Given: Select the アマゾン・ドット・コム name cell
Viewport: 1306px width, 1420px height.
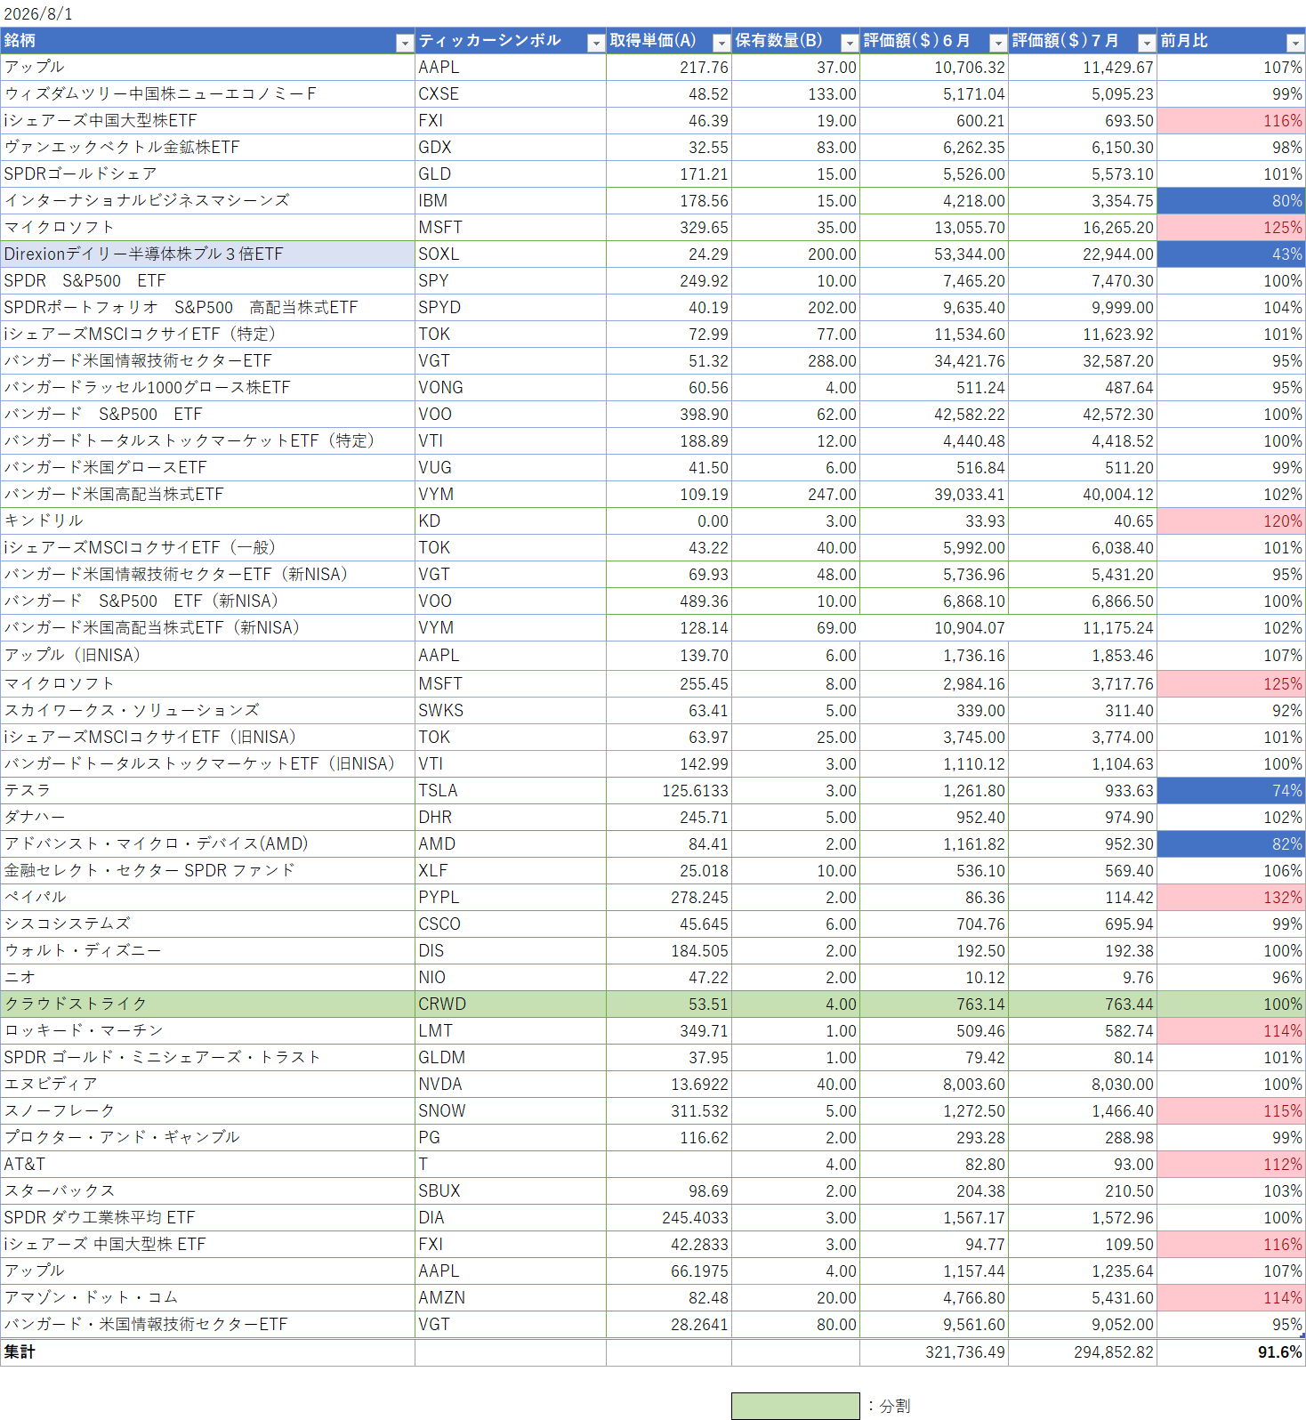Looking at the screenshot, I should coord(208,1297).
